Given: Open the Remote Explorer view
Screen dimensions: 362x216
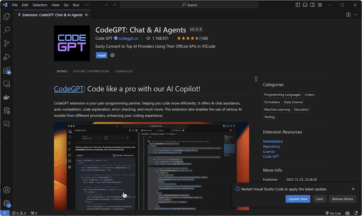Looking at the screenshot, I should tap(6, 84).
